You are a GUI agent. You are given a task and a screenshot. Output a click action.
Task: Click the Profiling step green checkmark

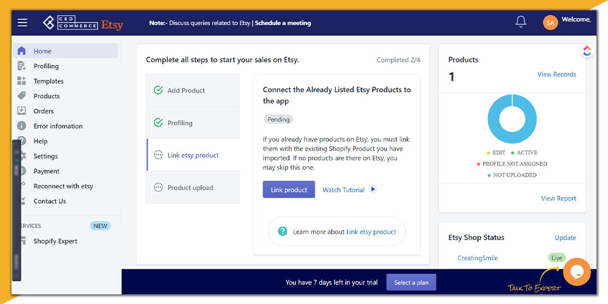point(158,123)
